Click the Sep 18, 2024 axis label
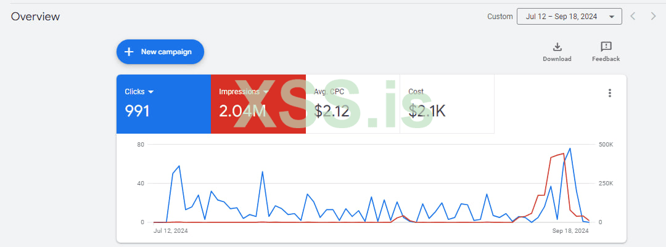 pyautogui.click(x=570, y=231)
